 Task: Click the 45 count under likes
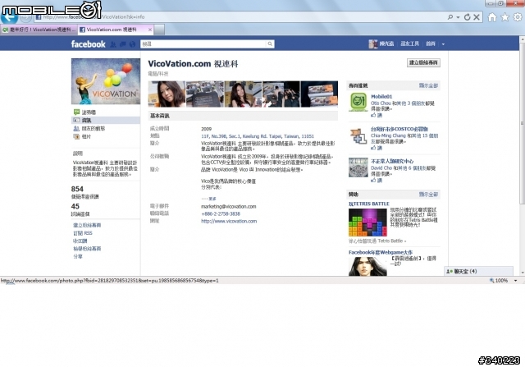(75, 206)
